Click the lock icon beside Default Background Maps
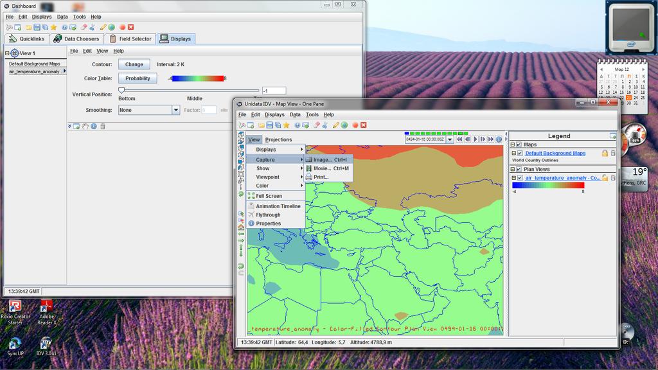Screen dimensions: 658x370 (x=605, y=153)
